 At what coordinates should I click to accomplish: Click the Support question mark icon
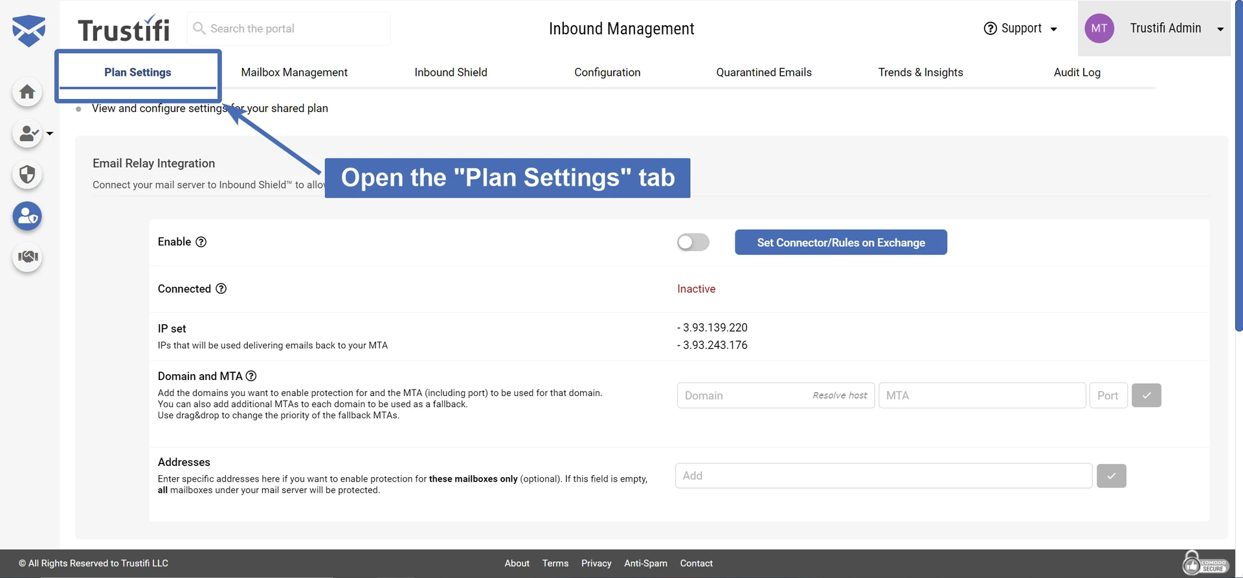(990, 28)
